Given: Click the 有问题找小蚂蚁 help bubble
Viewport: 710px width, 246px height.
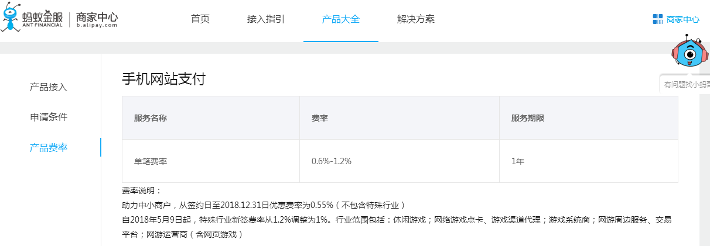Looking at the screenshot, I should click(x=687, y=85).
